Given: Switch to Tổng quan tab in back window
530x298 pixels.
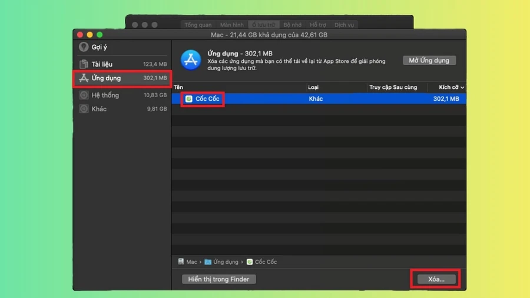Looking at the screenshot, I should click(x=198, y=25).
